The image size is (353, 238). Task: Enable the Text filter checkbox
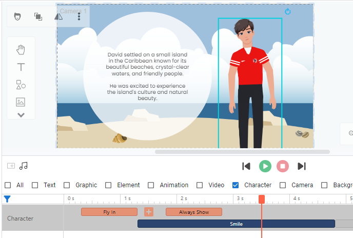tap(35, 185)
